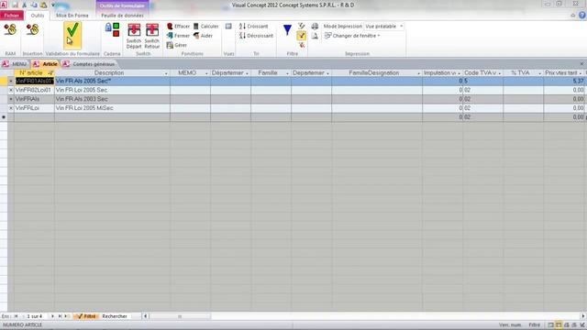
Task: Click the Cadena padlock icon
Action: (112, 29)
